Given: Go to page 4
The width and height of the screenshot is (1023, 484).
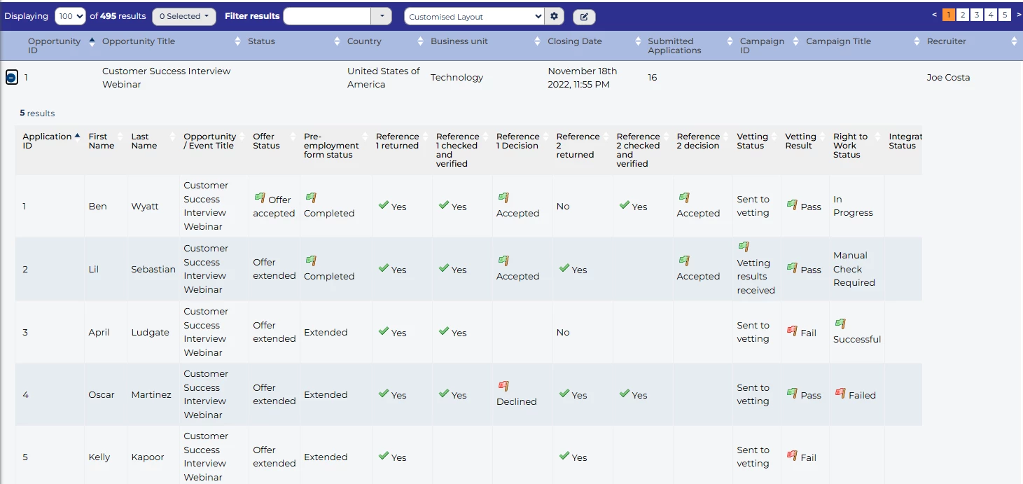Looking at the screenshot, I should 991,15.
